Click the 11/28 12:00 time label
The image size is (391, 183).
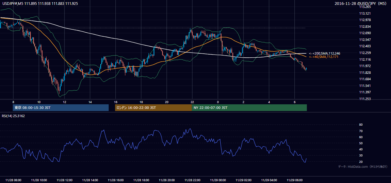point(65,180)
